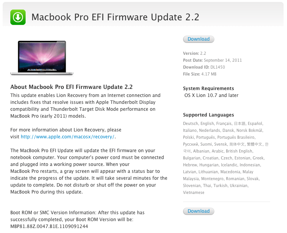Click the word Deutsch in the languages list
The image size is (287, 233).
coord(191,123)
